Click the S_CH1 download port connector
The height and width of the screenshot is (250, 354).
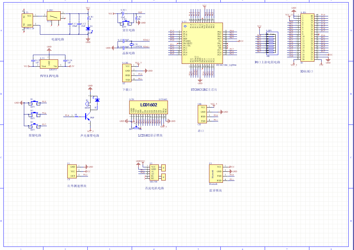click(127, 73)
